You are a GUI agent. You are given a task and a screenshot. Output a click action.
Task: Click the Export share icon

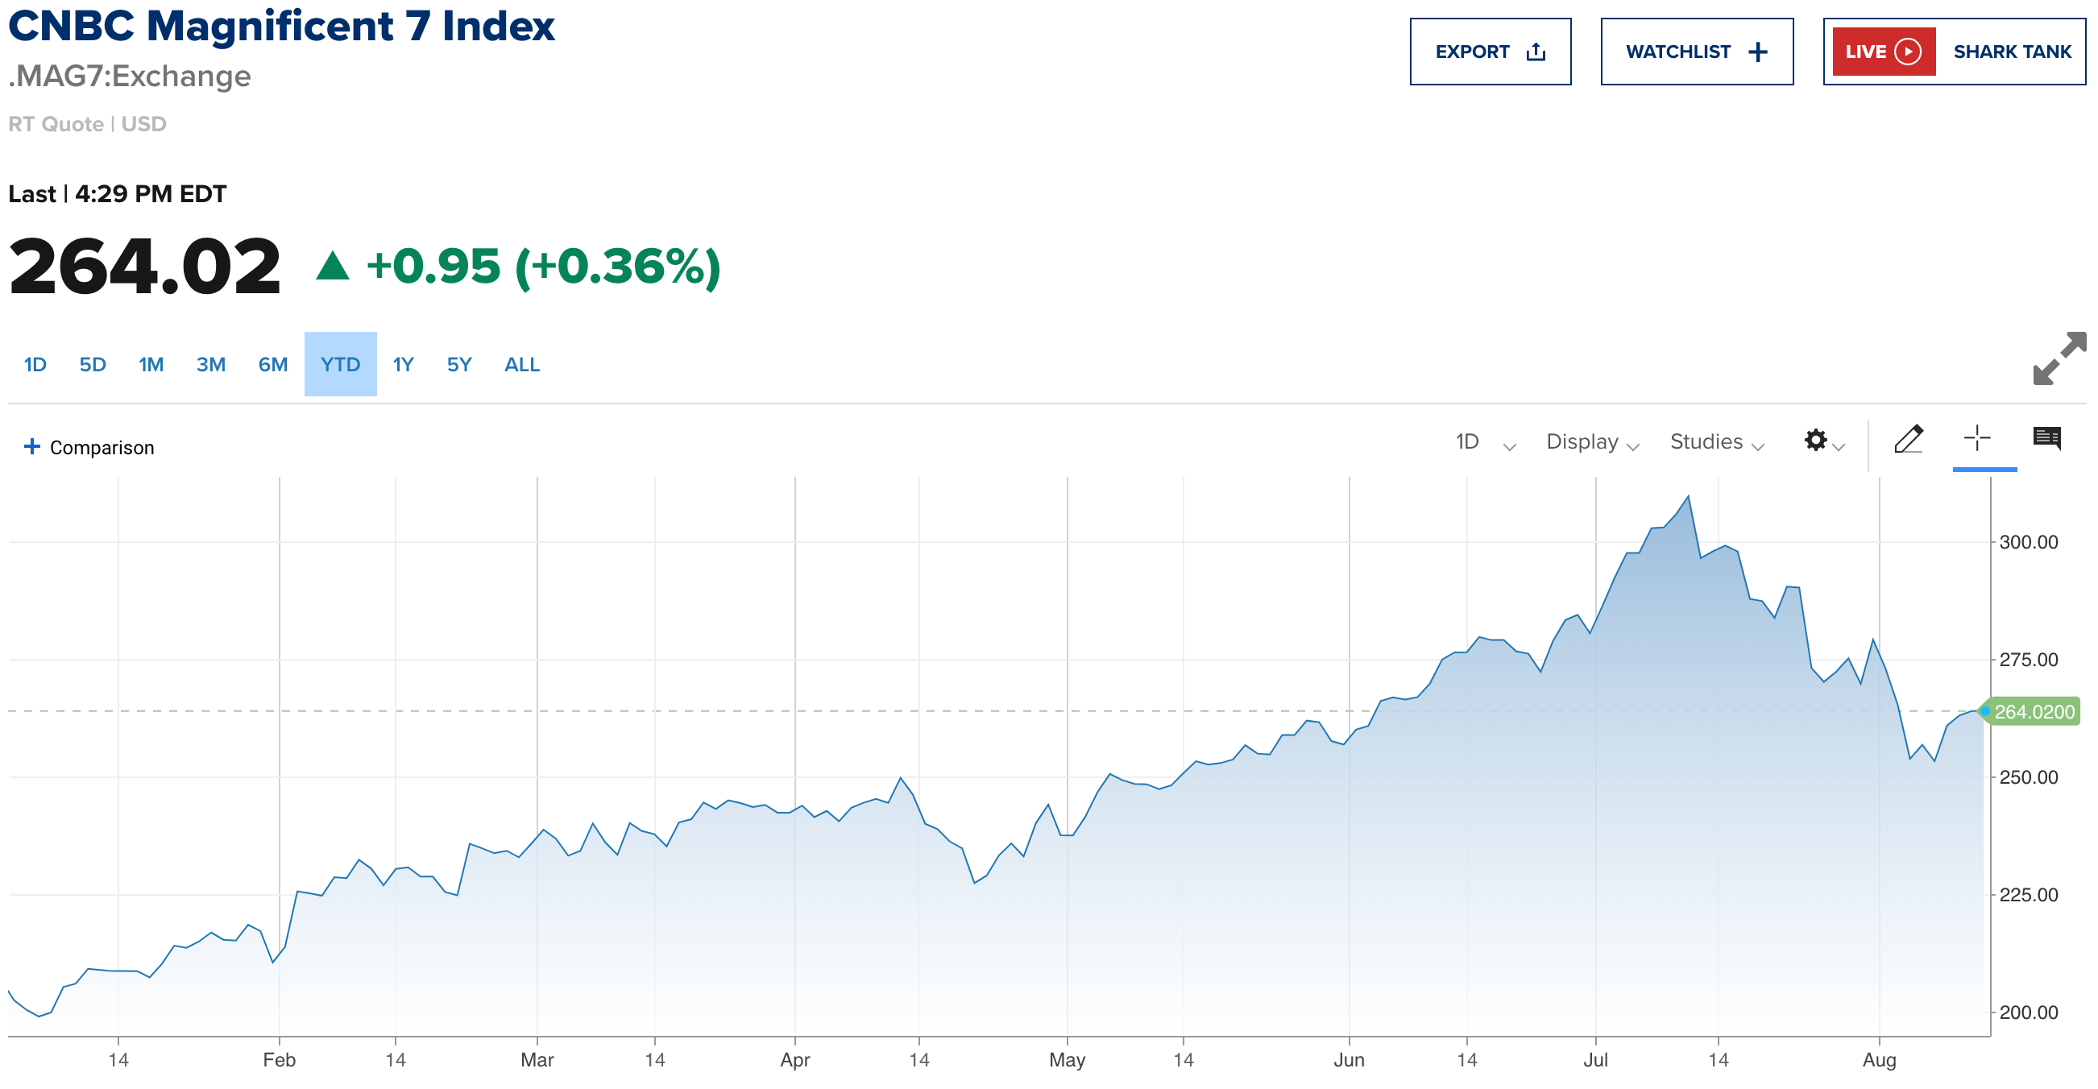(1536, 52)
